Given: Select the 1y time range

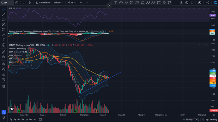Looking at the screenshot, I should 15,119.
